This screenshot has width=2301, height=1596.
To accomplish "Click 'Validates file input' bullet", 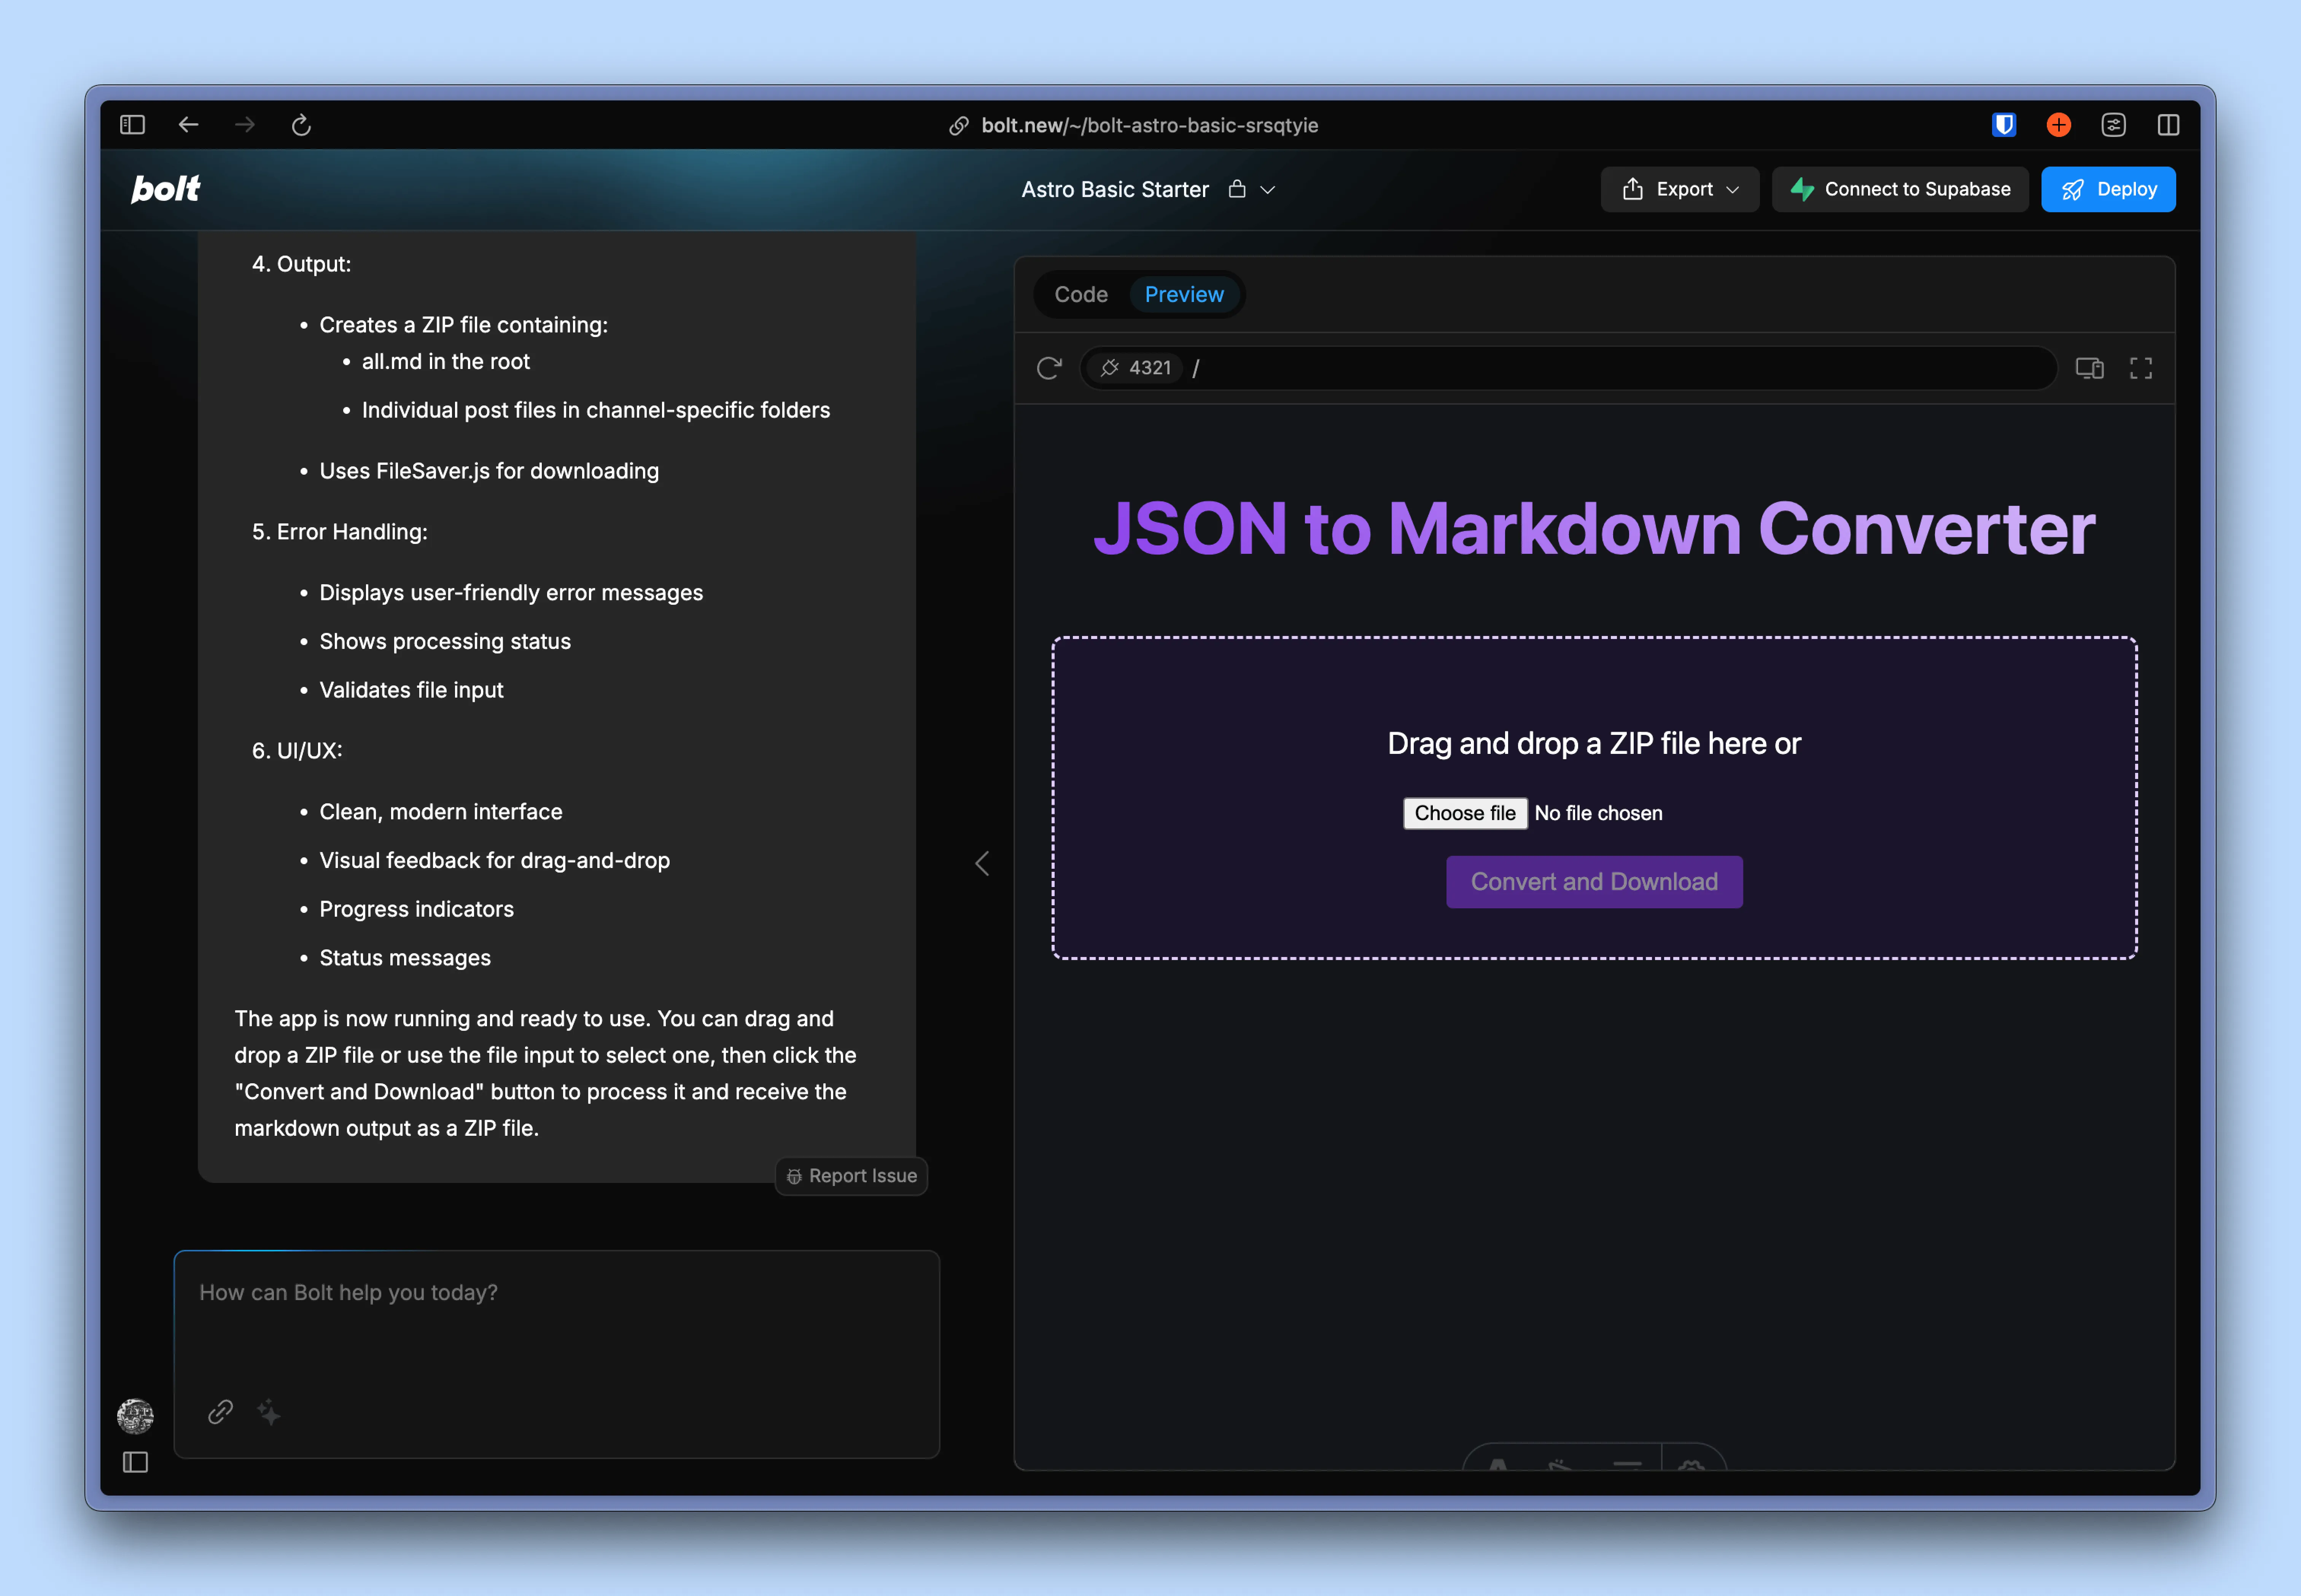I will pyautogui.click(x=411, y=690).
